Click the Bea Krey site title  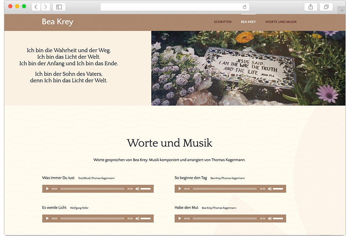[x=57, y=22]
